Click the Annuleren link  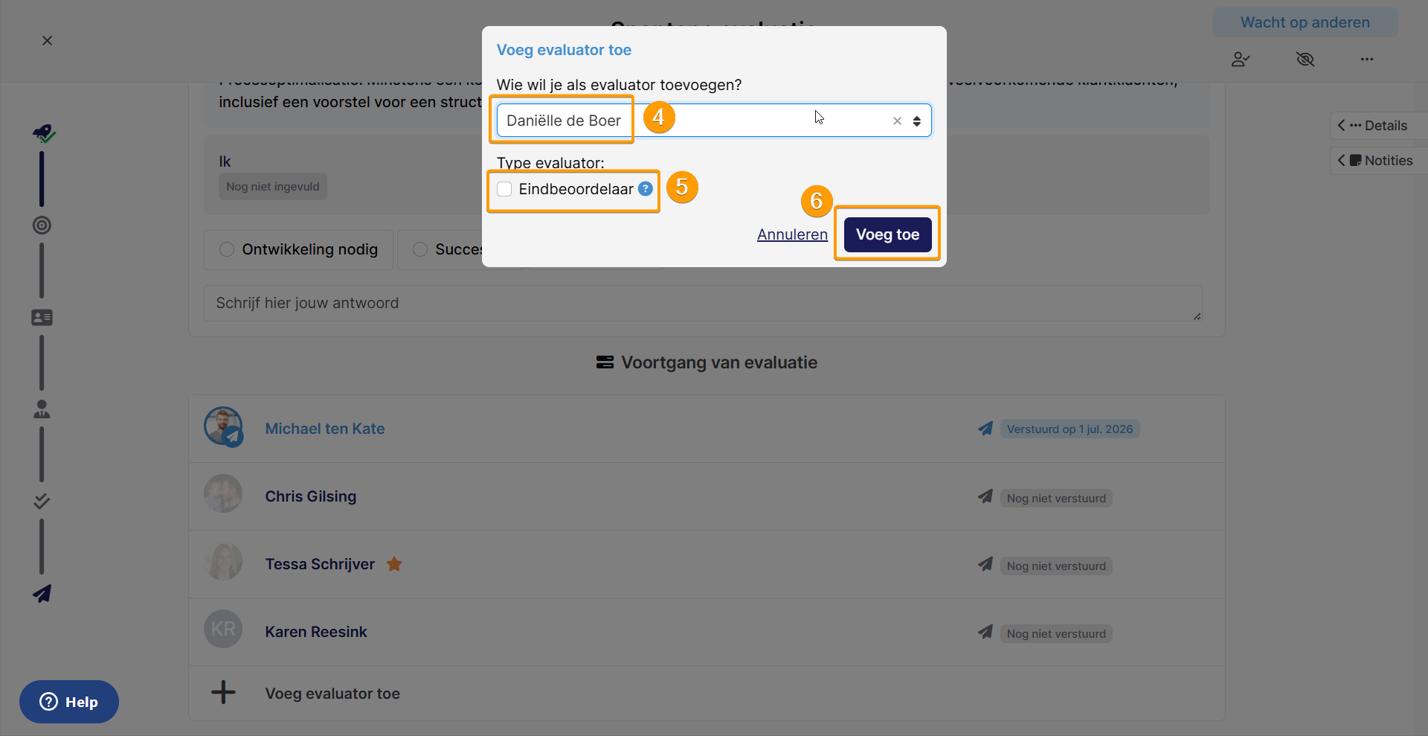click(792, 234)
